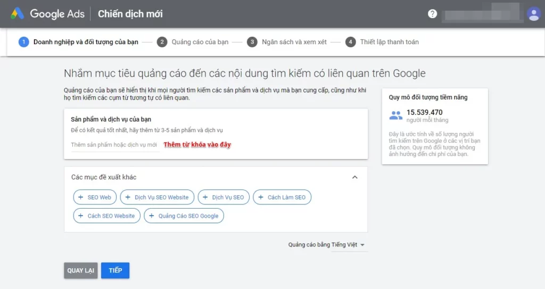This screenshot has width=545, height=289.
Task: Click plus icon on Quảng Cáo SEO Google
Action: (x=152, y=216)
